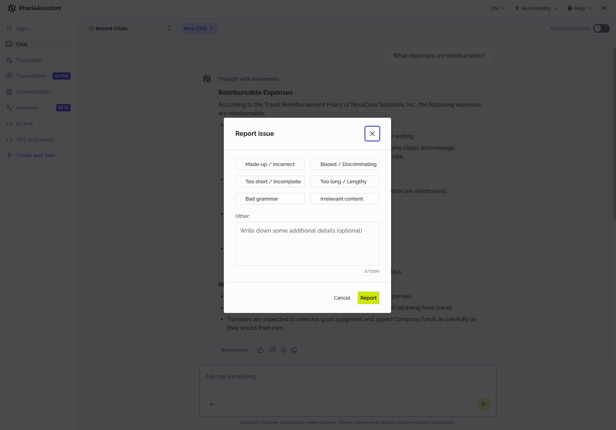Open the Apps section

click(x=22, y=28)
